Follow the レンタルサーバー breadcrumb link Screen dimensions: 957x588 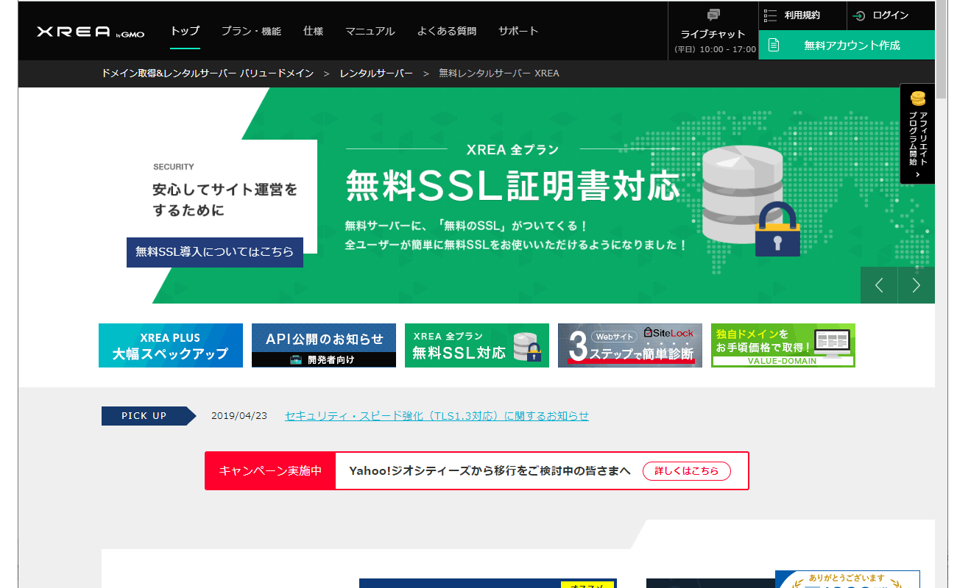click(376, 73)
